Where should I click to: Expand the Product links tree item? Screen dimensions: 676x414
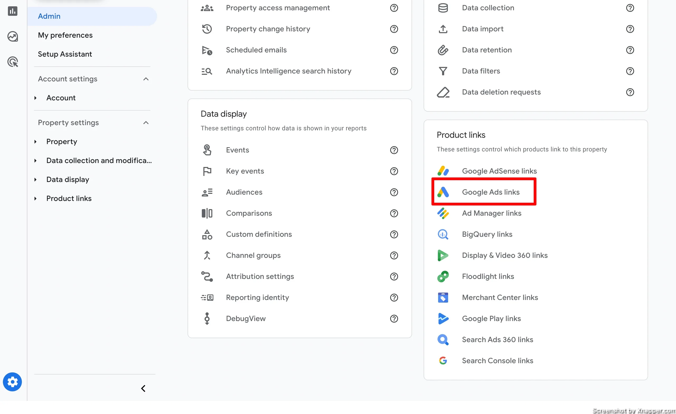[35, 199]
